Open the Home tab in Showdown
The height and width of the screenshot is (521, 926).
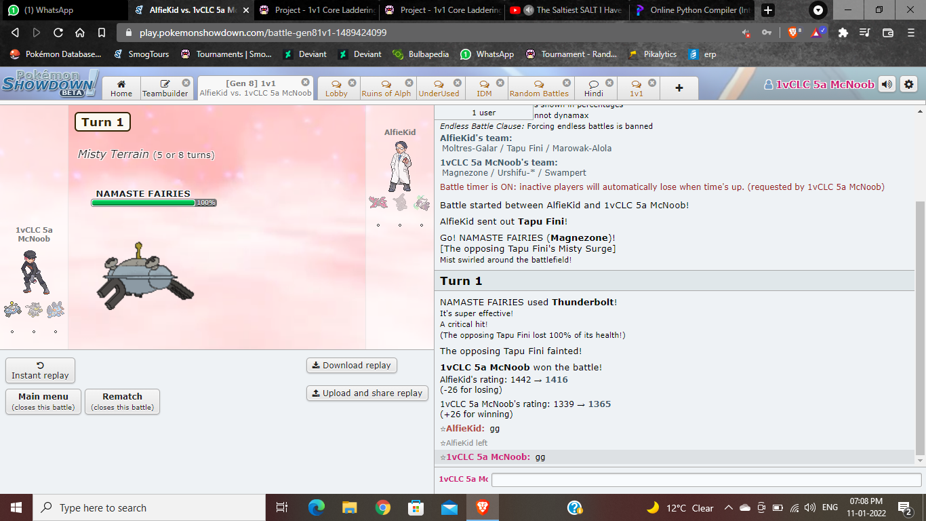coord(121,88)
